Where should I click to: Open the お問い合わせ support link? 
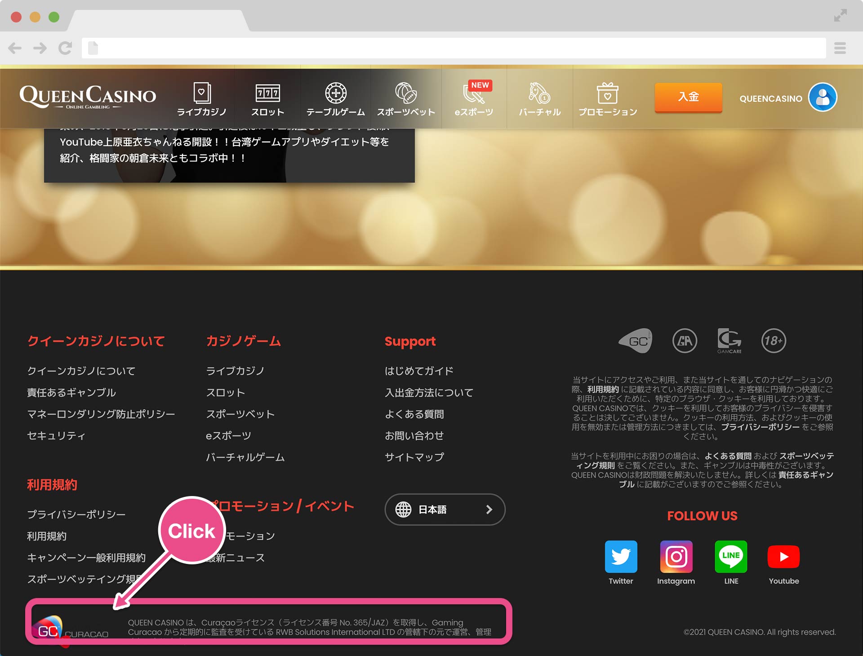[x=414, y=435]
